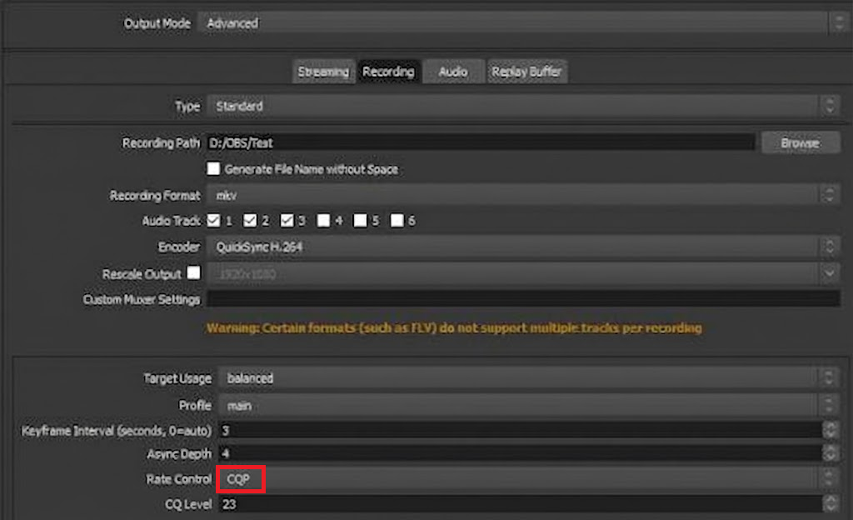Screen dimensions: 853x520
Task: Click the Async Depth stepper arrows
Action: tap(831, 453)
